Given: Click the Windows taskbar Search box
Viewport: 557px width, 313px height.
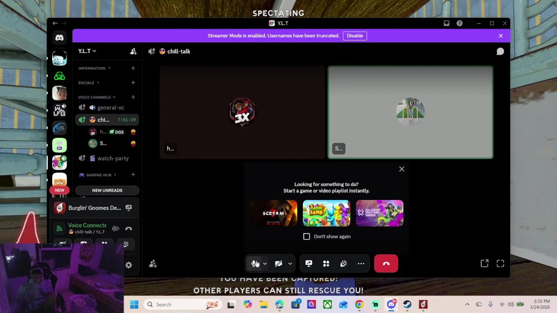Looking at the screenshot, I should [182, 304].
